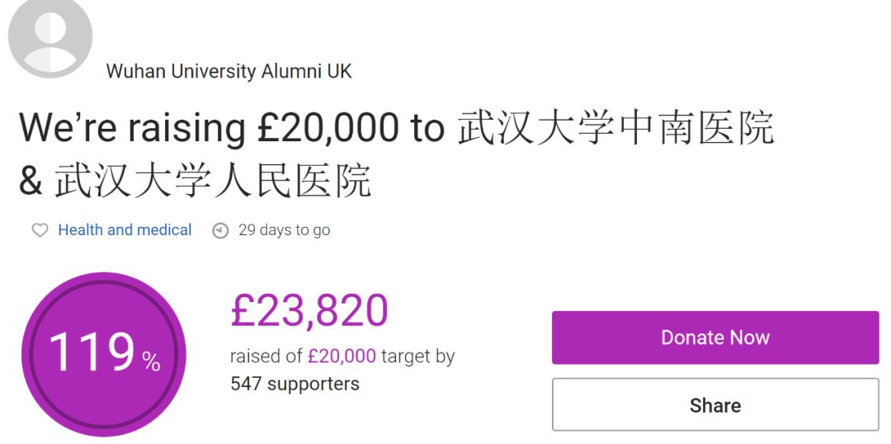This screenshot has width=891, height=444.
Task: Open the Health and medical category link
Action: pos(125,230)
